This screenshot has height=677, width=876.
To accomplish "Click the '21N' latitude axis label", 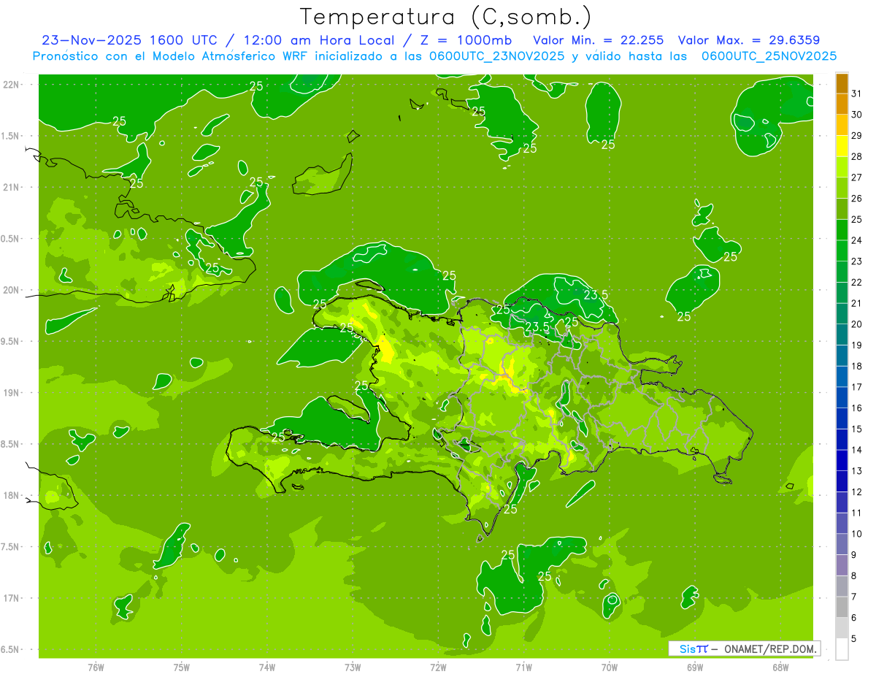I will click(x=10, y=188).
